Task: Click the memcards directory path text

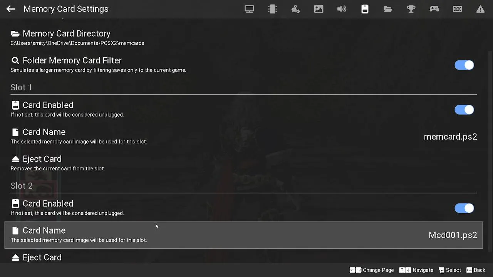Action: tap(77, 43)
